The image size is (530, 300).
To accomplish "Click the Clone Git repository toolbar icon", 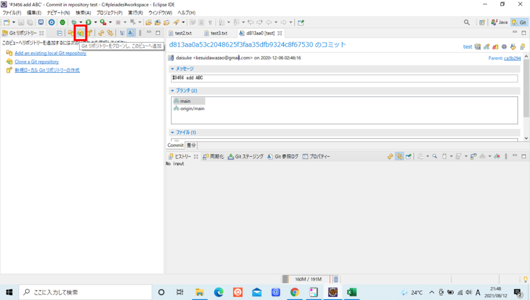I will coord(80,33).
